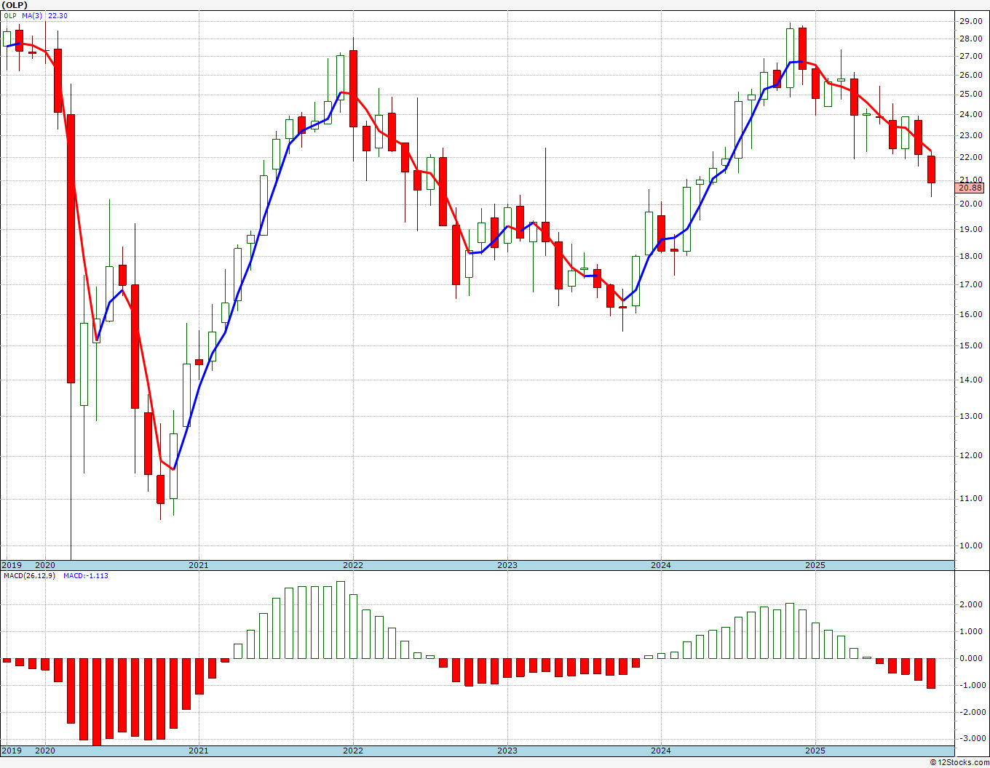
Task: Select the 10.00 price axis label
Action: 971,545
